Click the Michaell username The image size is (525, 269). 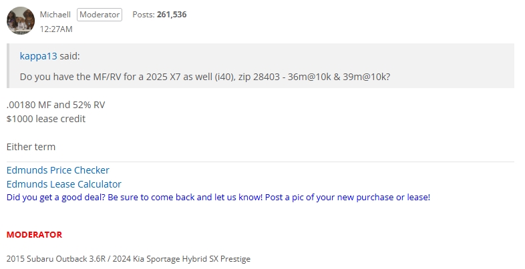(x=55, y=15)
